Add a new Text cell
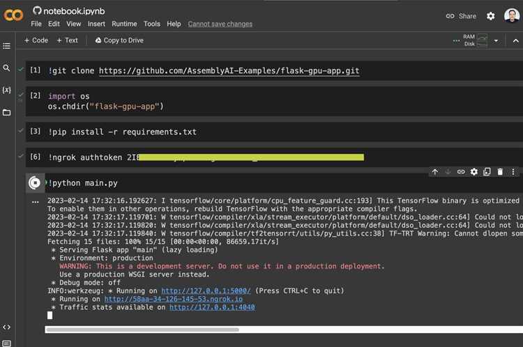The height and width of the screenshot is (347, 523). (67, 40)
